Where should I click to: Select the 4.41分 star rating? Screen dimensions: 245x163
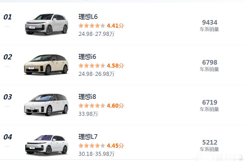point(101,25)
